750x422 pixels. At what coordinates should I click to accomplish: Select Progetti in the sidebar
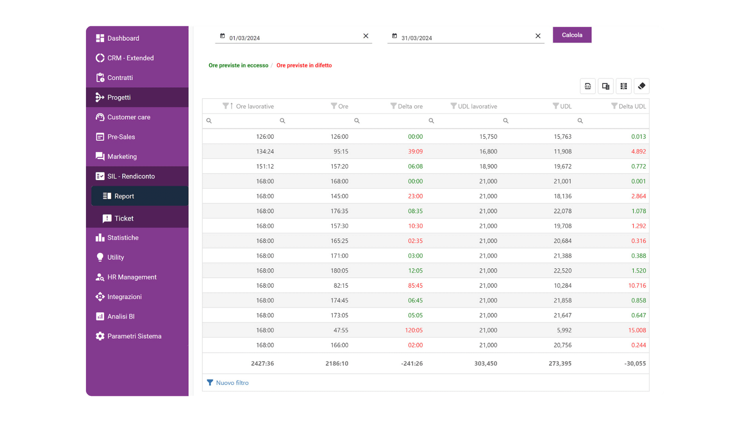click(x=137, y=97)
